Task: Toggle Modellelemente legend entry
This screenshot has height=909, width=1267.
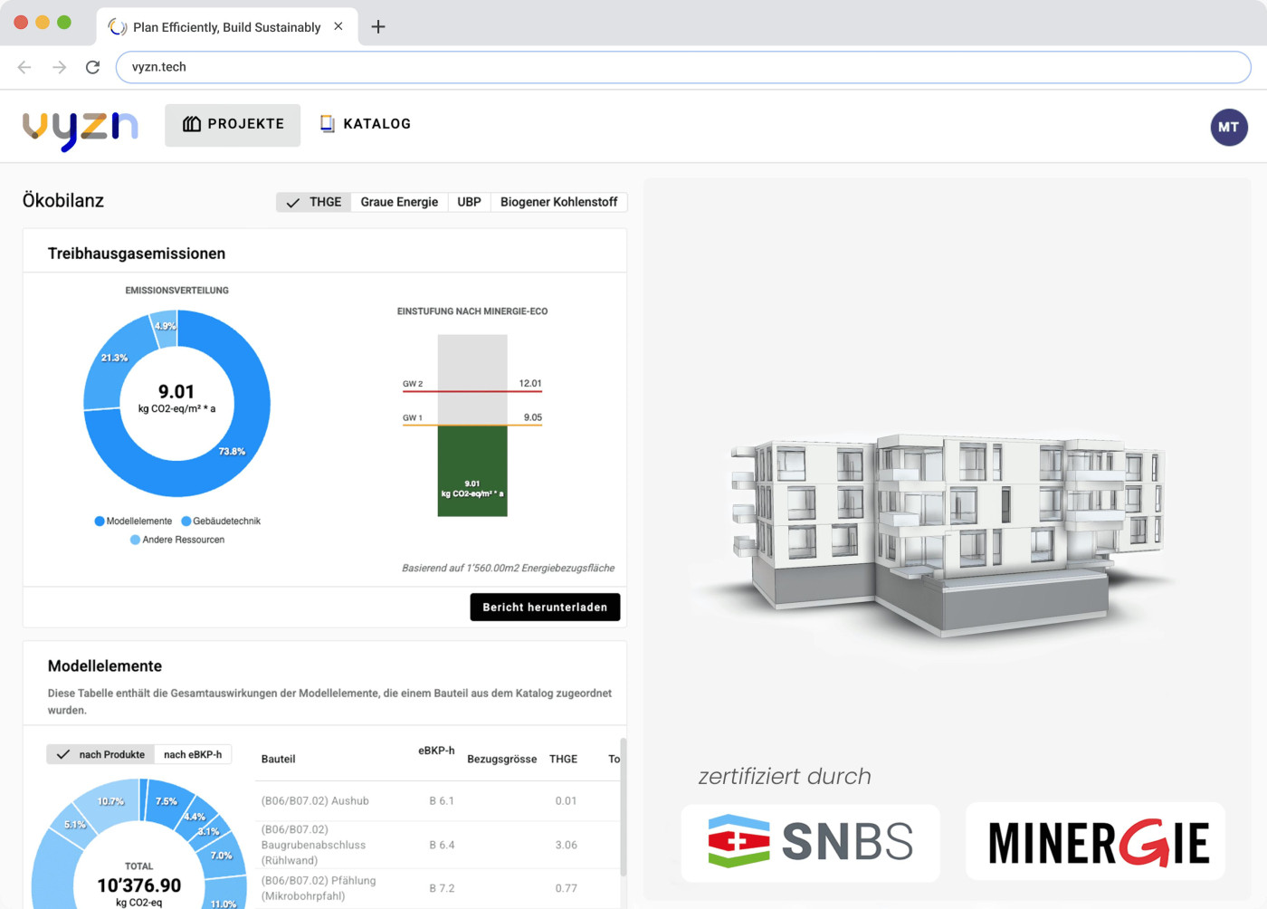Action: click(133, 521)
